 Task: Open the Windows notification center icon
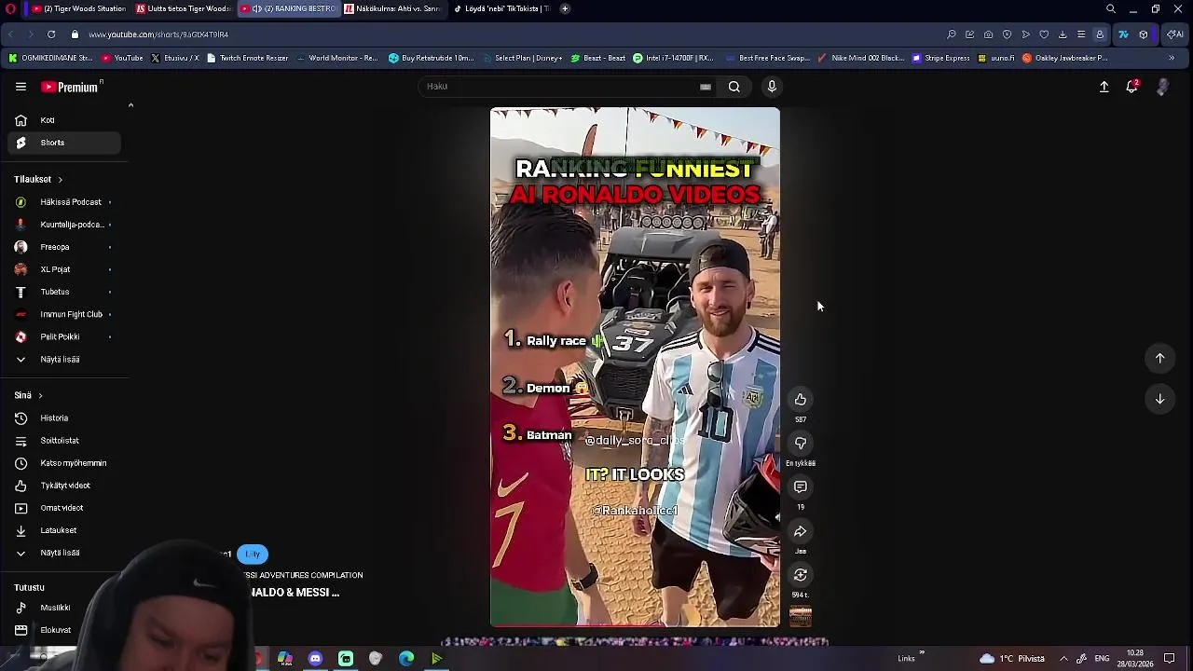click(x=1169, y=659)
